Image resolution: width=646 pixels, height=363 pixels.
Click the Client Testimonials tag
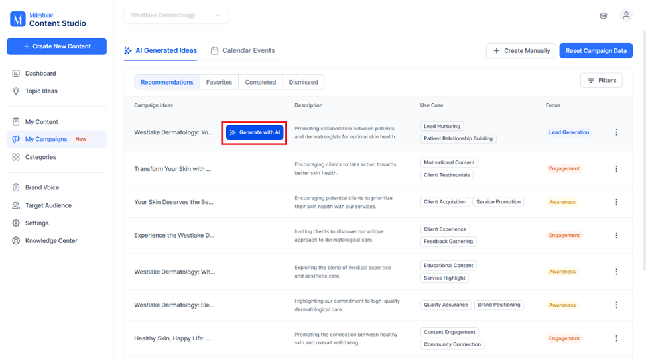[446, 175]
